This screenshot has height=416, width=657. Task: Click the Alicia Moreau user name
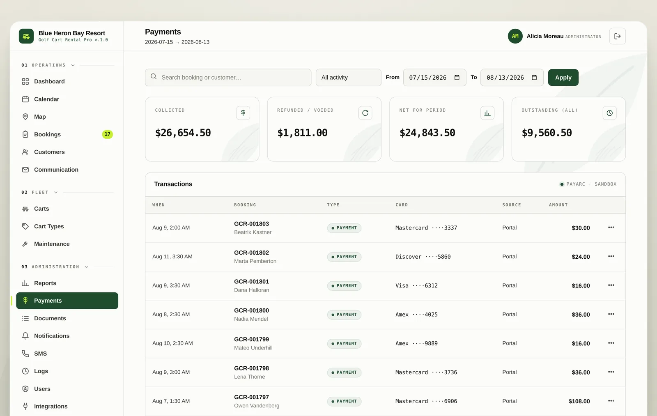pos(545,36)
